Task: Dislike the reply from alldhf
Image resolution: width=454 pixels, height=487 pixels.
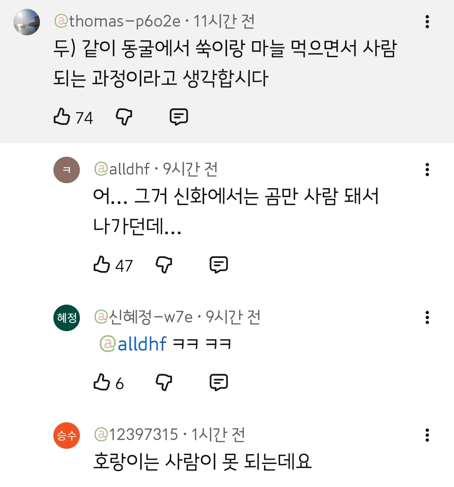Action: [x=164, y=265]
